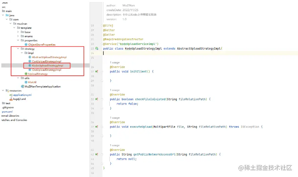298x177 pixels.
Task: Select the .gitignore file
Action: pos(8,107)
